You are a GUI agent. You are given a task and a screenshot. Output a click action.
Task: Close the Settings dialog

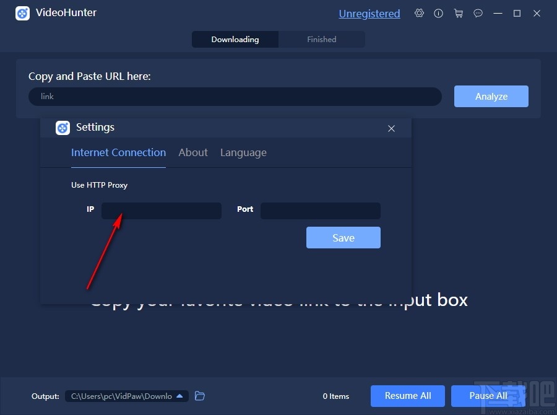pos(391,128)
